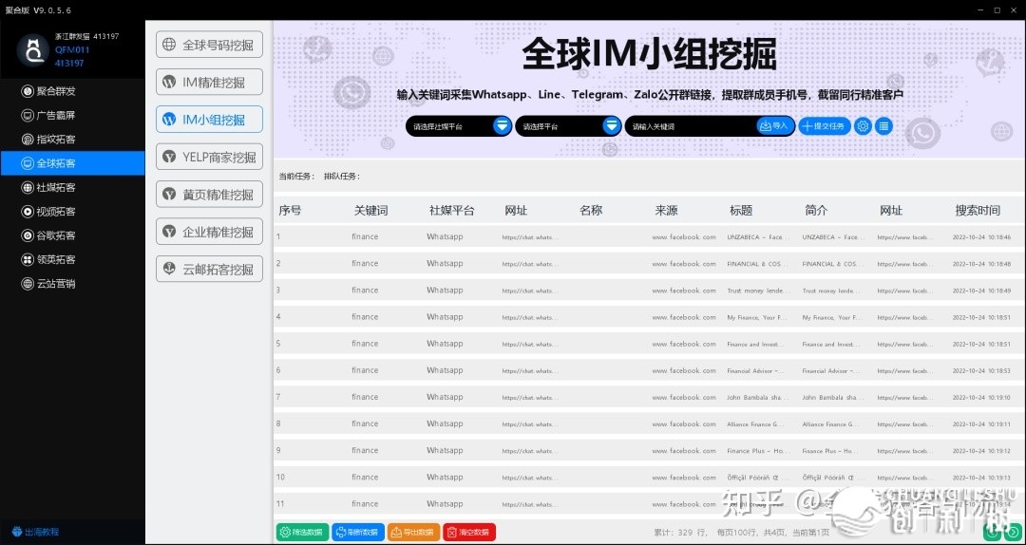Open the task list icon beside the gear
Image resolution: width=1026 pixels, height=545 pixels.
pos(884,126)
